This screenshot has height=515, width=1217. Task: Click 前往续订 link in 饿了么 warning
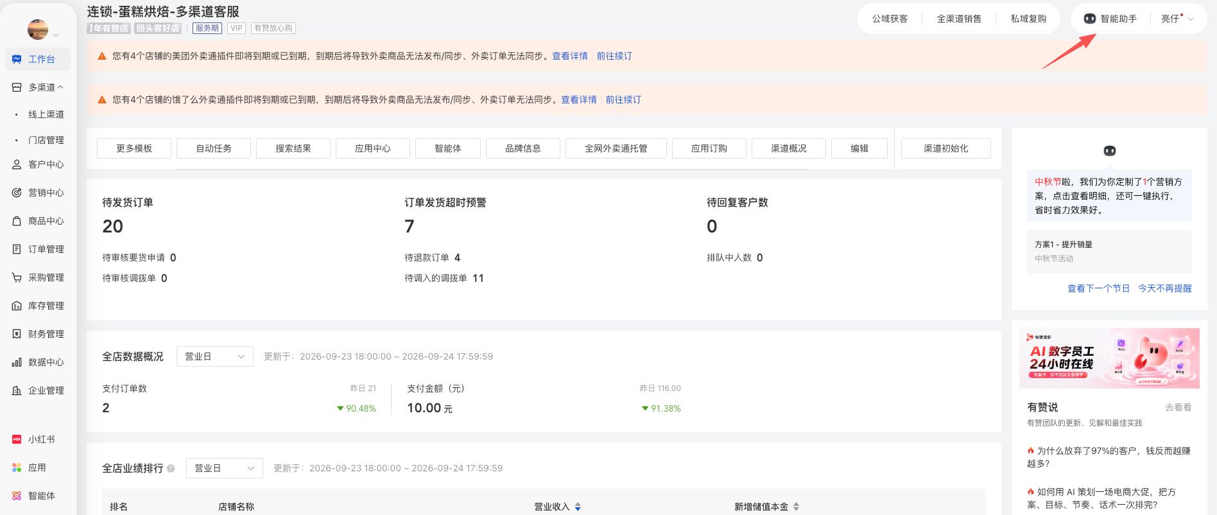623,100
